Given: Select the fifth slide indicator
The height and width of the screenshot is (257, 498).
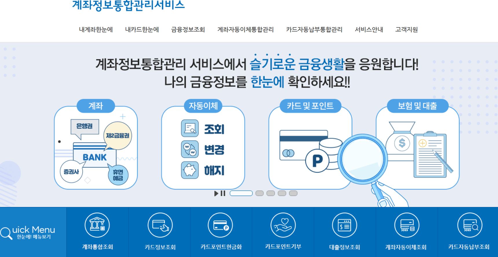Looking at the screenshot, I should click(x=293, y=193).
